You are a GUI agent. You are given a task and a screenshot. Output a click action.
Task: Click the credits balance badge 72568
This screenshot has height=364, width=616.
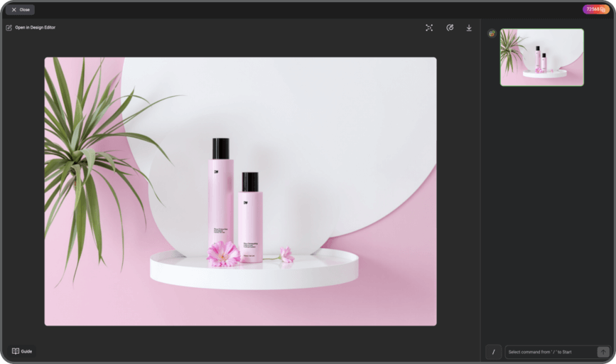click(596, 9)
